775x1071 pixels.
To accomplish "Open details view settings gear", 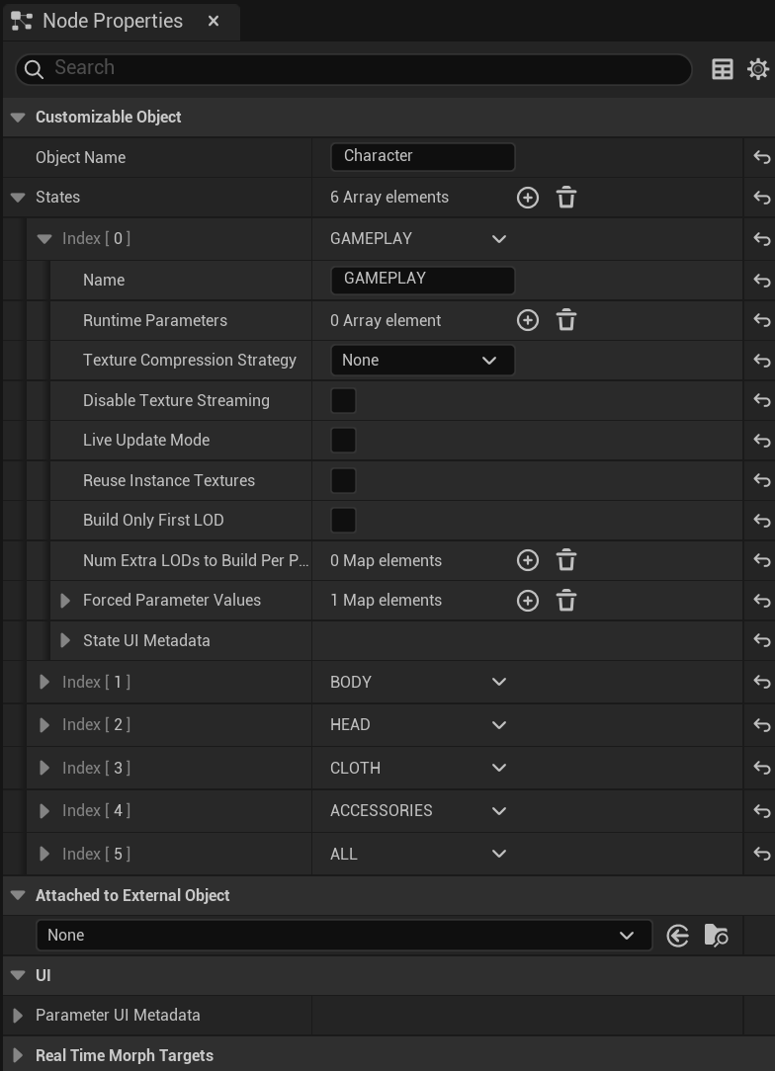I will tap(758, 69).
